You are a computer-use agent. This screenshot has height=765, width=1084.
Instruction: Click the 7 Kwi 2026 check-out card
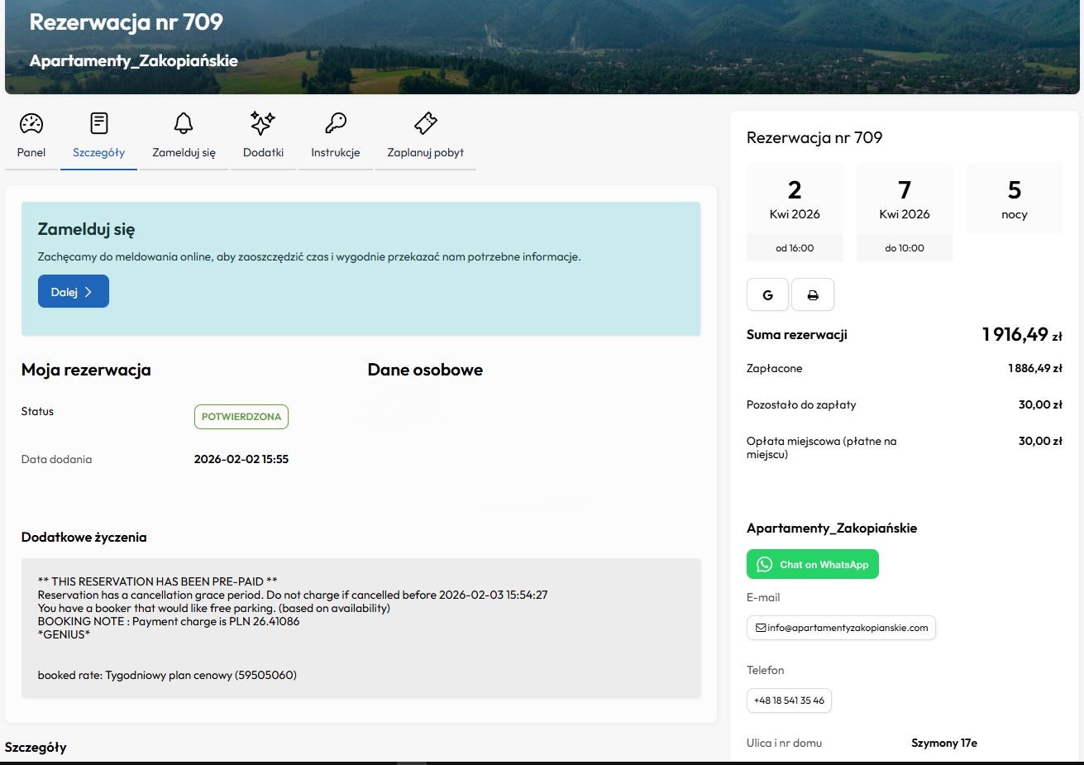(x=905, y=212)
